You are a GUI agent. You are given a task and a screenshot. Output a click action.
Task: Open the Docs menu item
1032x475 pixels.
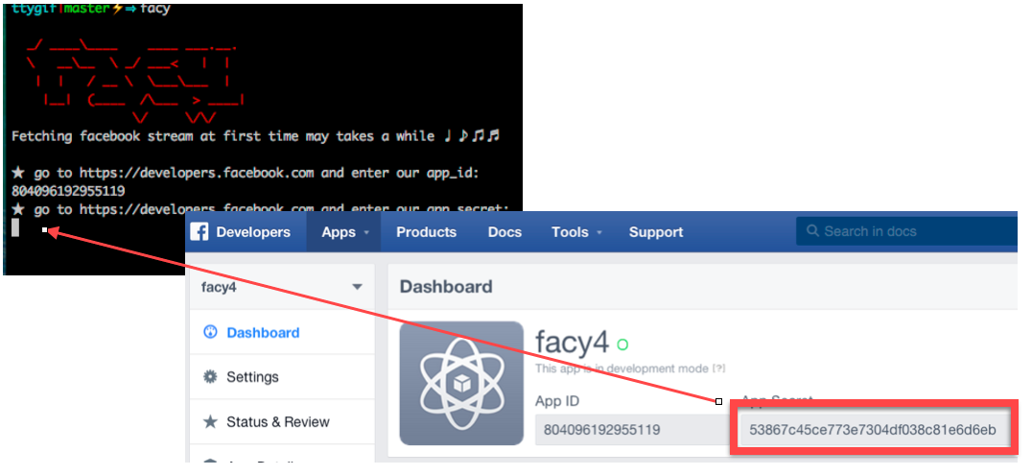pyautogui.click(x=504, y=232)
